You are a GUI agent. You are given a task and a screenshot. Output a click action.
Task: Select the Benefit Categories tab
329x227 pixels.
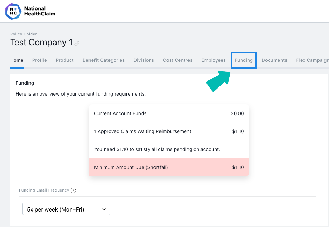point(104,60)
